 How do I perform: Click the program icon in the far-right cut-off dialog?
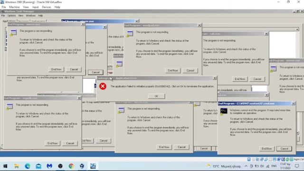(x=273, y=69)
